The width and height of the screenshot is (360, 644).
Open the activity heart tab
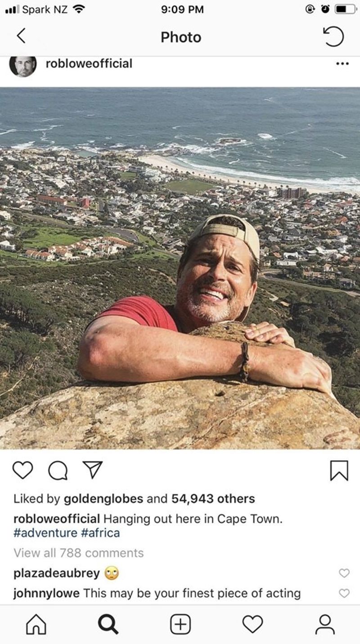[x=252, y=625]
